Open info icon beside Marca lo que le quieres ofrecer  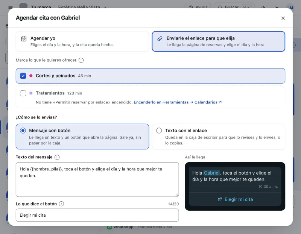coord(81,60)
